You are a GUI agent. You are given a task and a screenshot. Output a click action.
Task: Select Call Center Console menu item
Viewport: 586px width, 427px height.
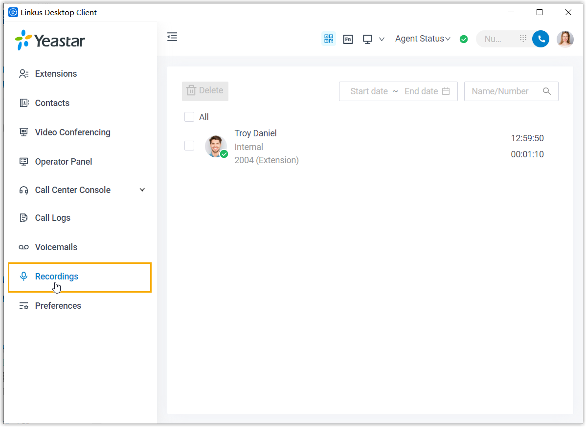(72, 190)
